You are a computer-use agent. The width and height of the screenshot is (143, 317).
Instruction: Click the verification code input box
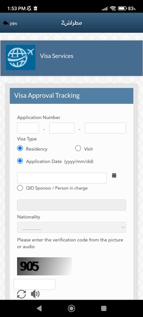(35, 284)
